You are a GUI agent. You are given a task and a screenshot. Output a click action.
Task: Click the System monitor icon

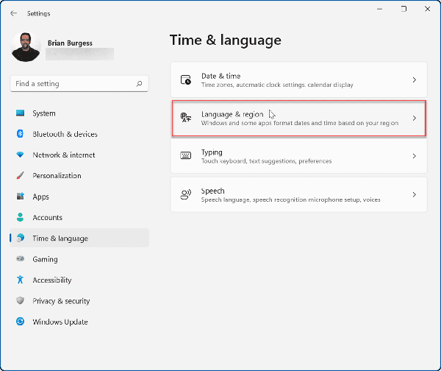(x=21, y=113)
